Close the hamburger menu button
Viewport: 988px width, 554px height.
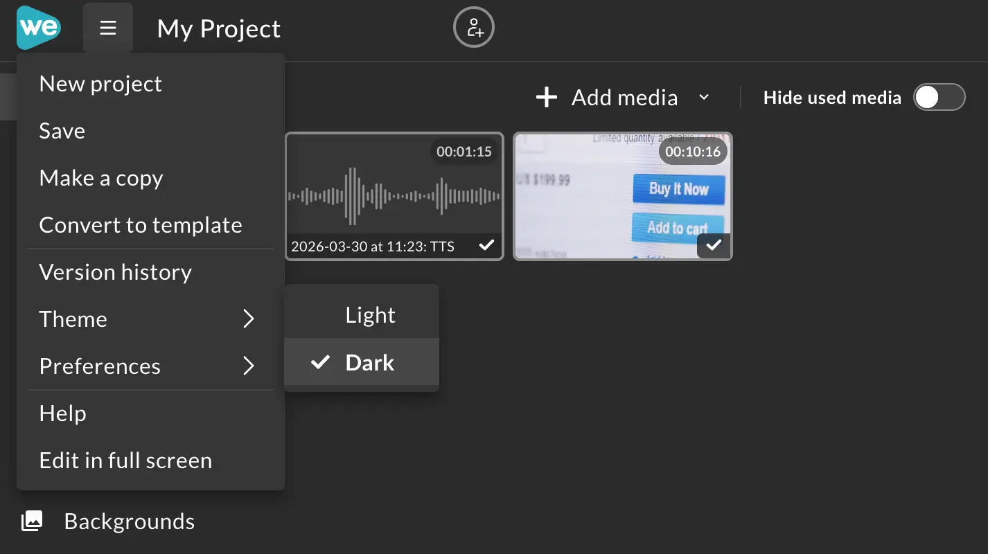click(x=108, y=28)
